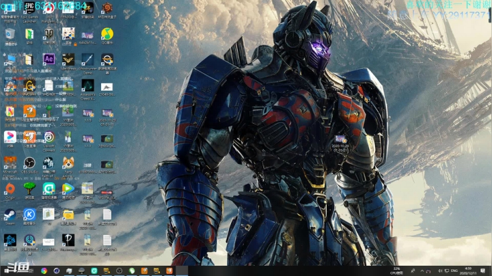Open the black P icon shortcut
492x276 pixels.
pyautogui.click(x=68, y=240)
